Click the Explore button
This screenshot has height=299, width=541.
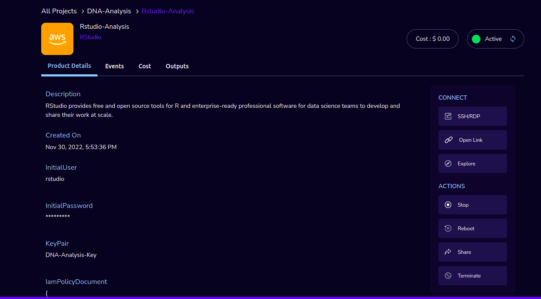click(x=473, y=164)
